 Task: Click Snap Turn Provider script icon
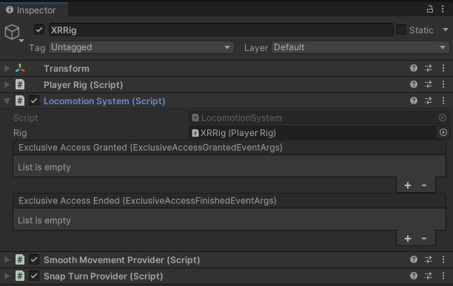coord(20,276)
